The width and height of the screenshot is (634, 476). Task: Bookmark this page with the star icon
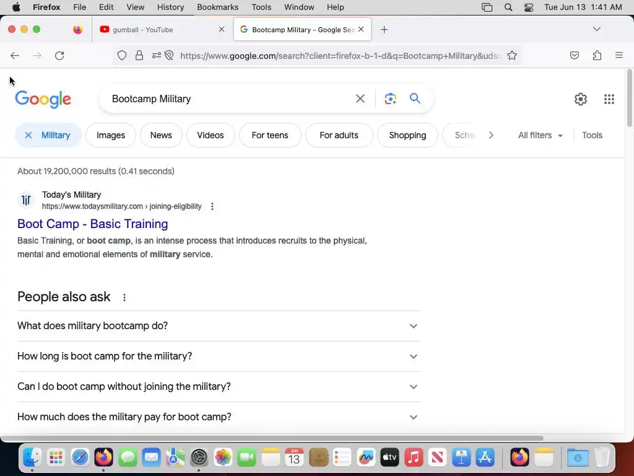[x=512, y=55]
